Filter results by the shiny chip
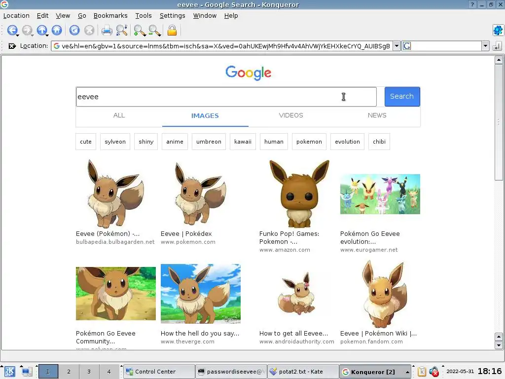505x379 pixels. point(146,142)
